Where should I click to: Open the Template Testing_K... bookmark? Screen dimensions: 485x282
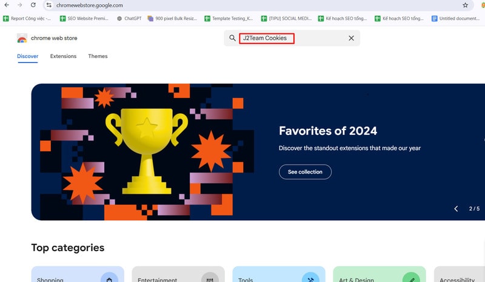[x=229, y=19]
